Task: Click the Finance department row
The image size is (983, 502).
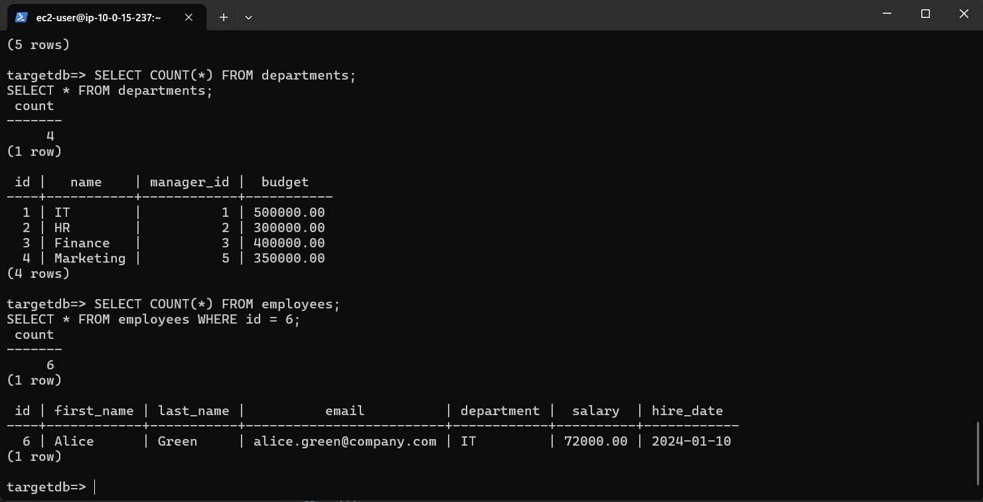Action: 82,243
